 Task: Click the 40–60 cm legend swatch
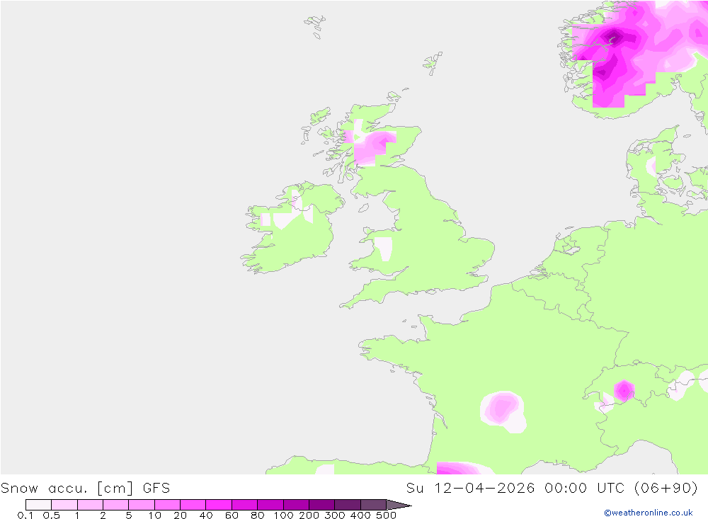tap(219, 505)
